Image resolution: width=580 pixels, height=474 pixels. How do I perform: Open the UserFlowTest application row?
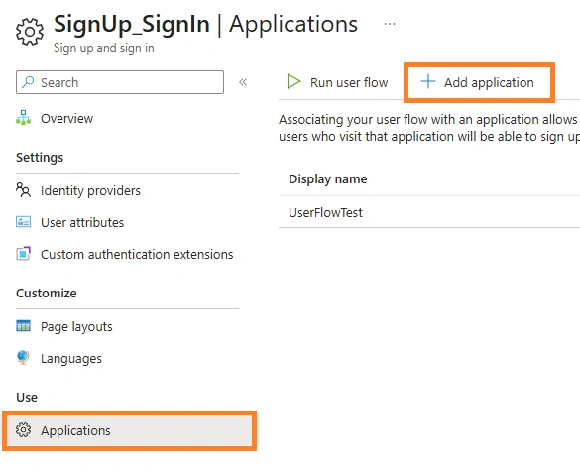click(x=429, y=212)
